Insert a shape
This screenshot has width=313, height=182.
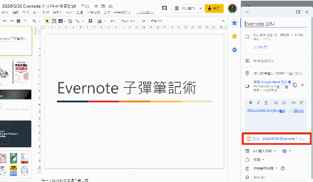[x=70, y=21]
